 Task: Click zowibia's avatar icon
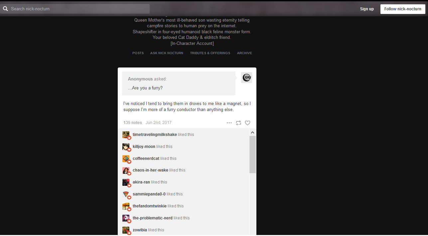[x=126, y=230]
